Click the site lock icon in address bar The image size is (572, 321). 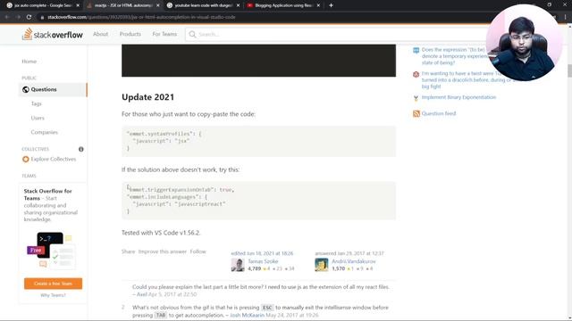pos(42,17)
